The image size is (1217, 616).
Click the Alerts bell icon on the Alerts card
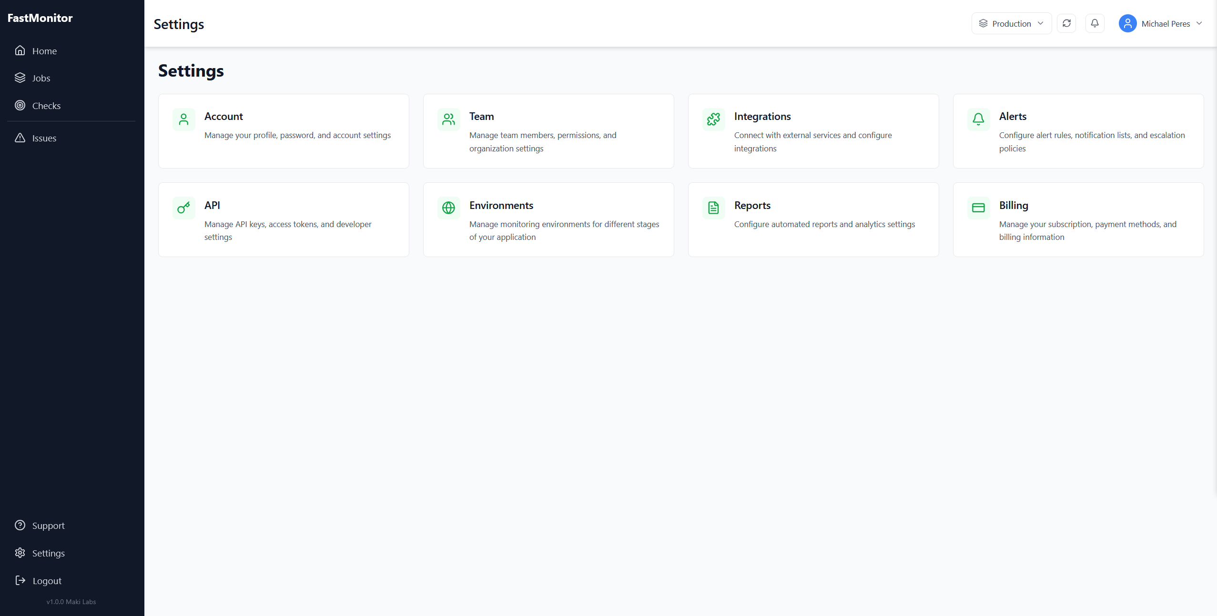978,119
